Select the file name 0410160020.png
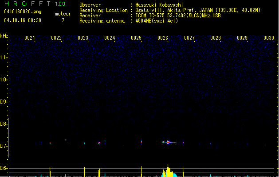Screen dimensions: 279x177 [23, 12]
